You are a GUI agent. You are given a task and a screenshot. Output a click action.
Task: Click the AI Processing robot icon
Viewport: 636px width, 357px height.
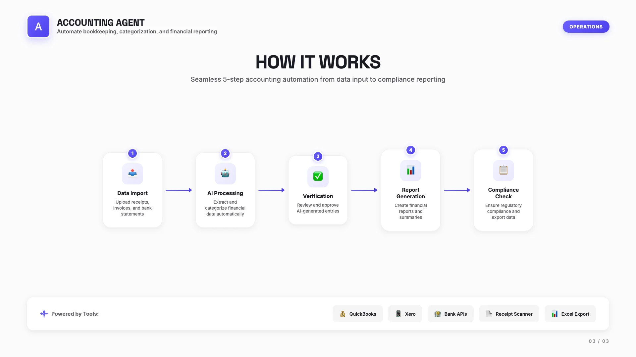(225, 174)
